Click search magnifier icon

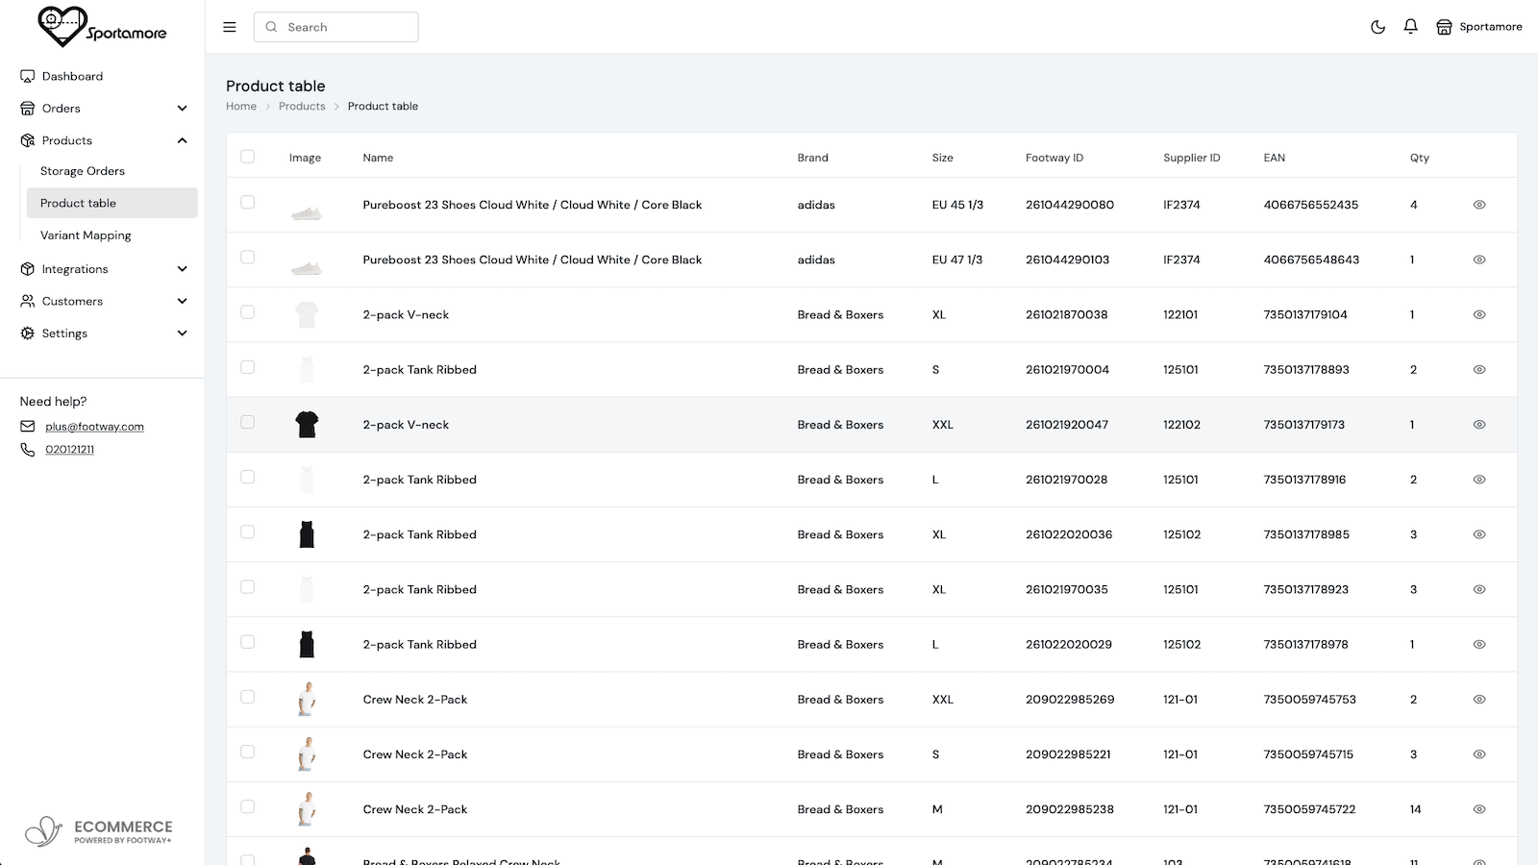272,27
